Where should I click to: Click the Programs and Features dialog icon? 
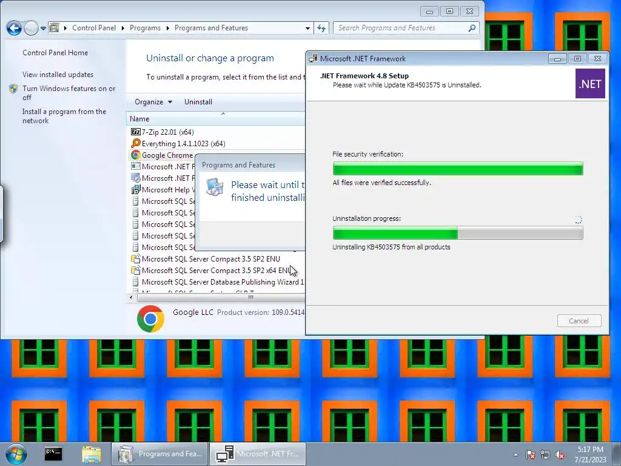[215, 187]
